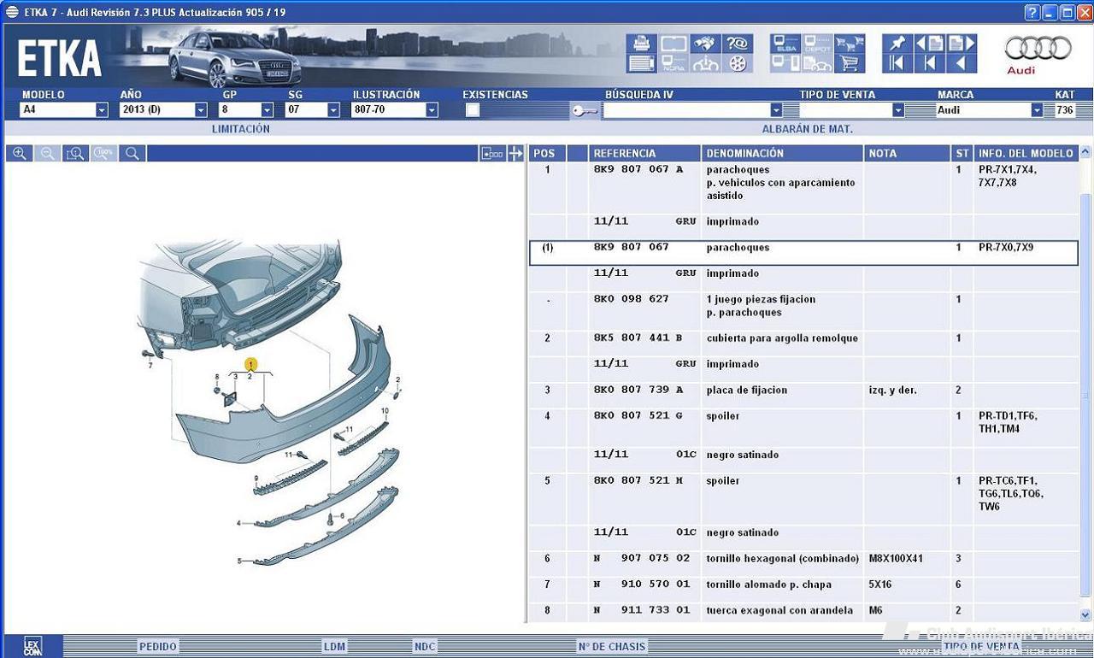Click the multiple shopping carts icon

point(850,44)
